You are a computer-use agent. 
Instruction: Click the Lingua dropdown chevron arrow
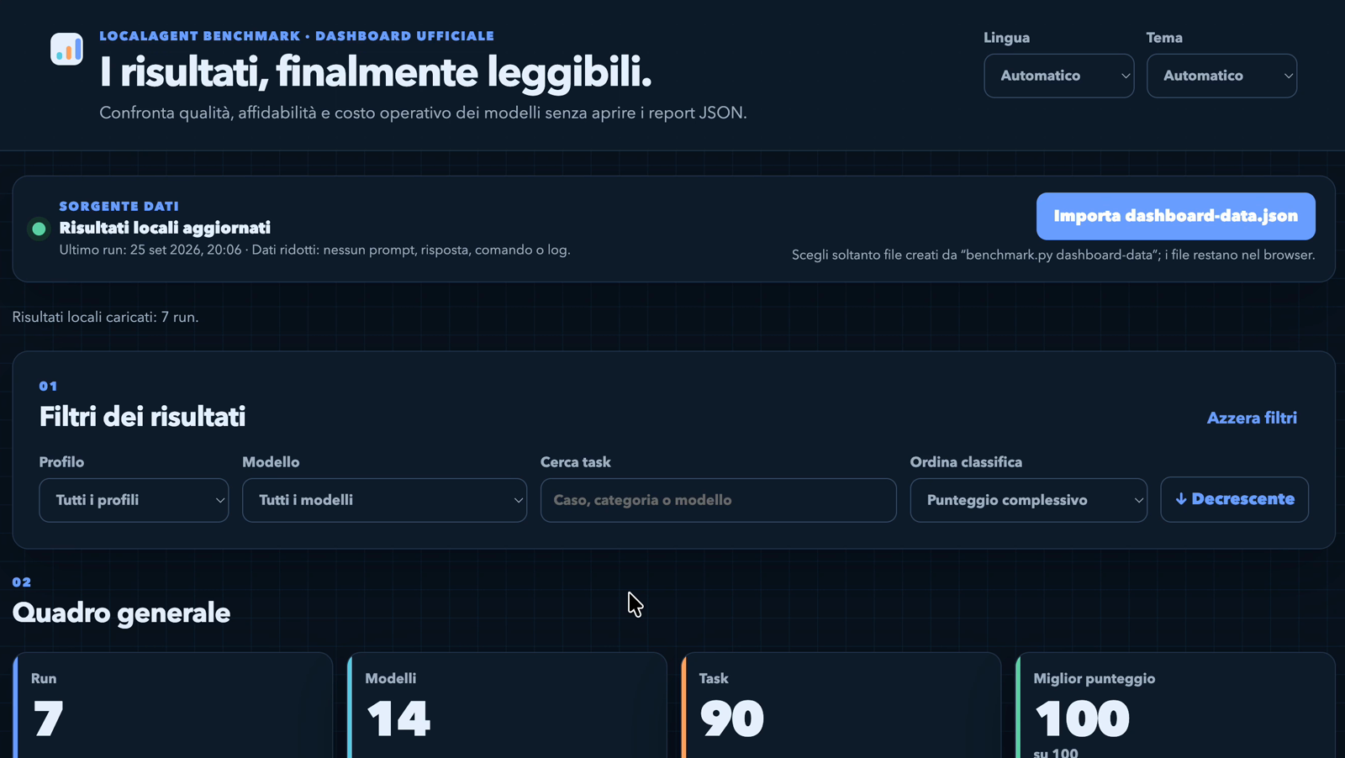pyautogui.click(x=1125, y=76)
